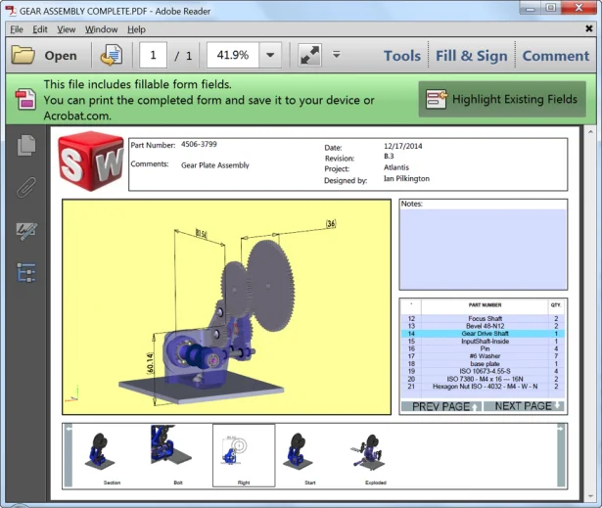The image size is (602, 508).
Task: Click the fit-to-window expand arrows icon
Action: pos(310,56)
